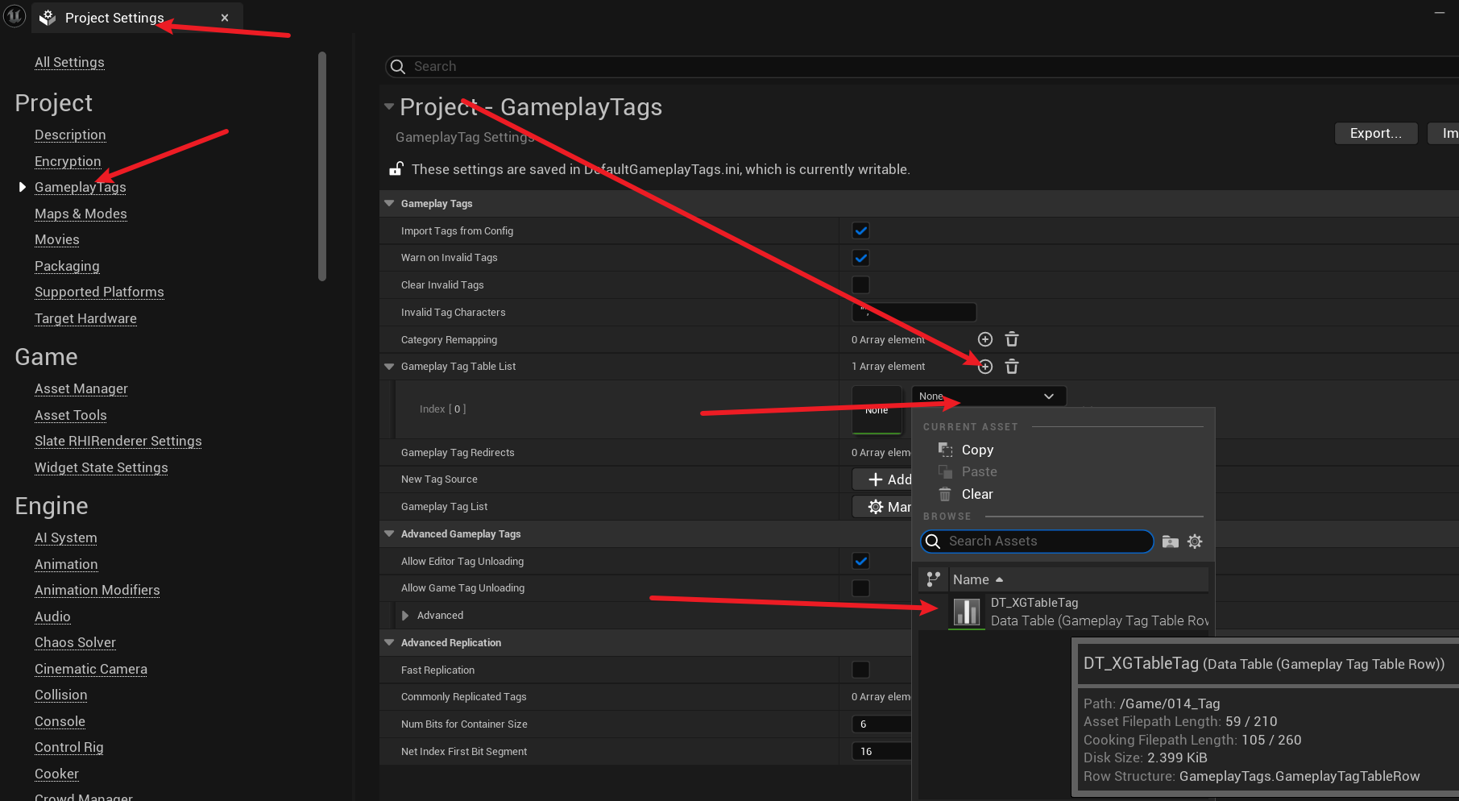Open the AI System settings
1459x801 pixels.
coord(66,537)
